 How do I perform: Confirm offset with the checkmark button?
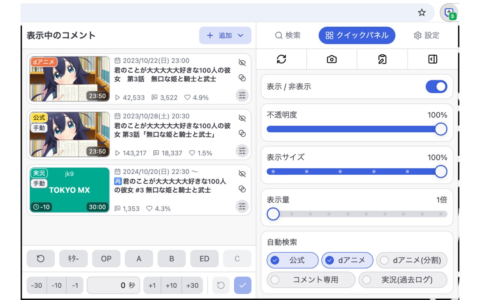click(243, 285)
